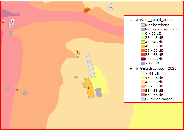
Task: Click the Niet berekend legend swatch
Action: pyautogui.click(x=143, y=25)
